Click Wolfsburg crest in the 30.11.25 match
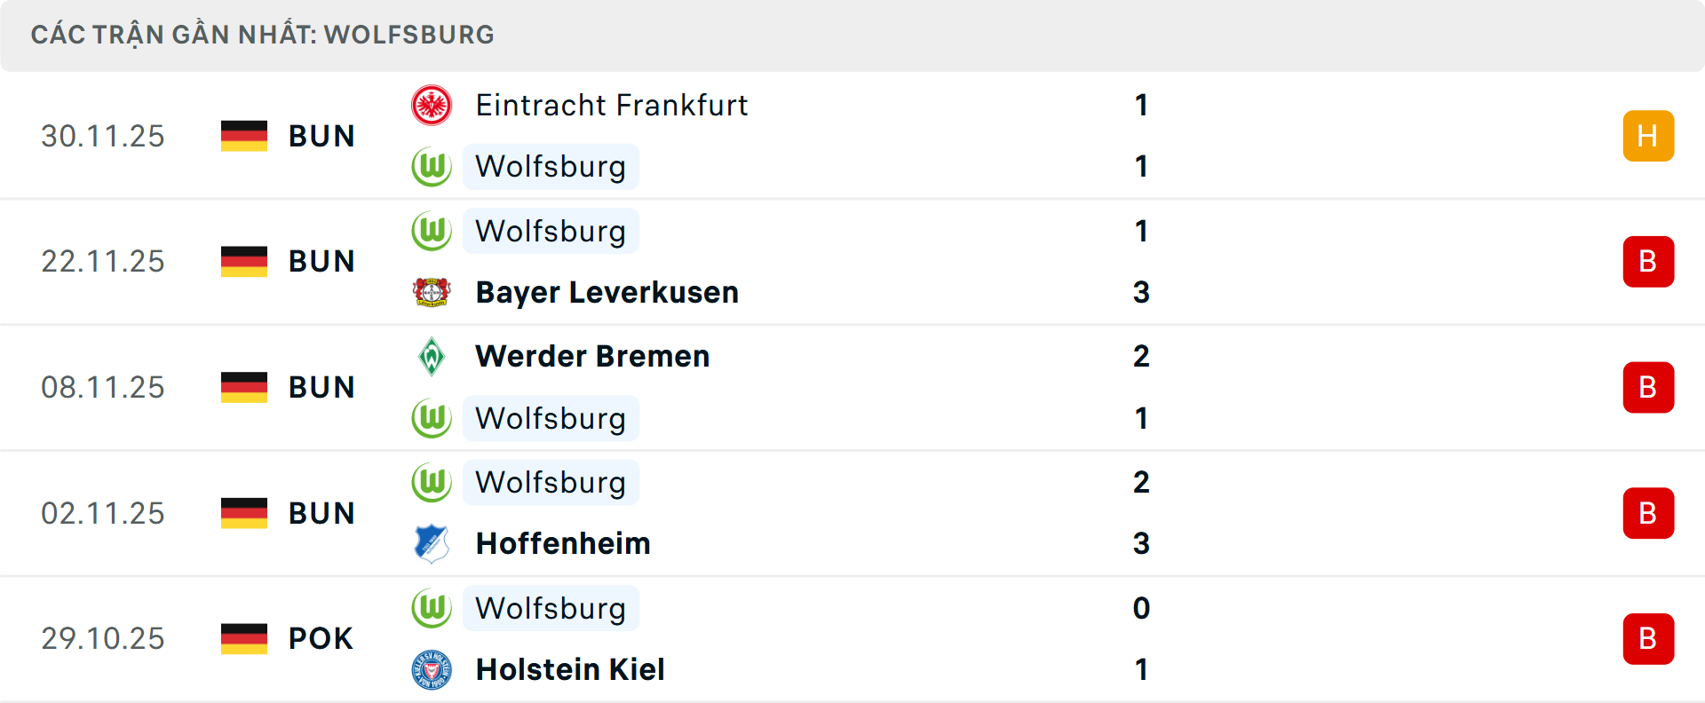The image size is (1705, 703). coord(432,167)
